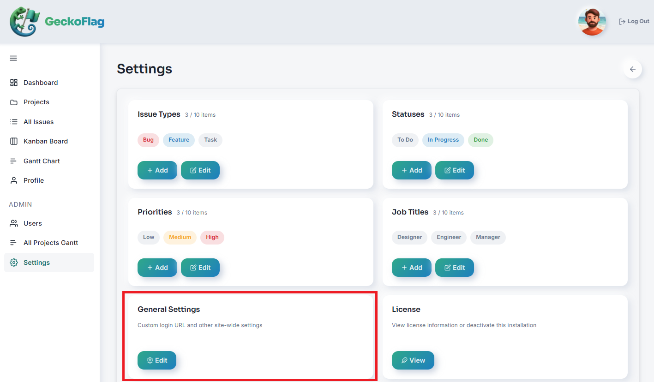The width and height of the screenshot is (654, 382).
Task: Go to Projects in the sidebar
Action: click(x=49, y=102)
